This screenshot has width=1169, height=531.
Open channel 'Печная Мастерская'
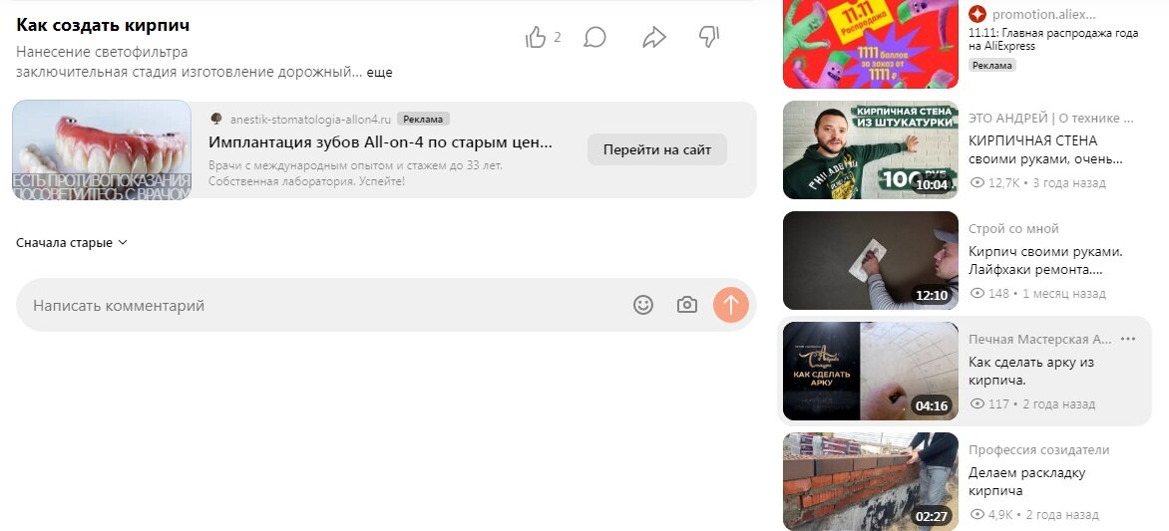1040,339
